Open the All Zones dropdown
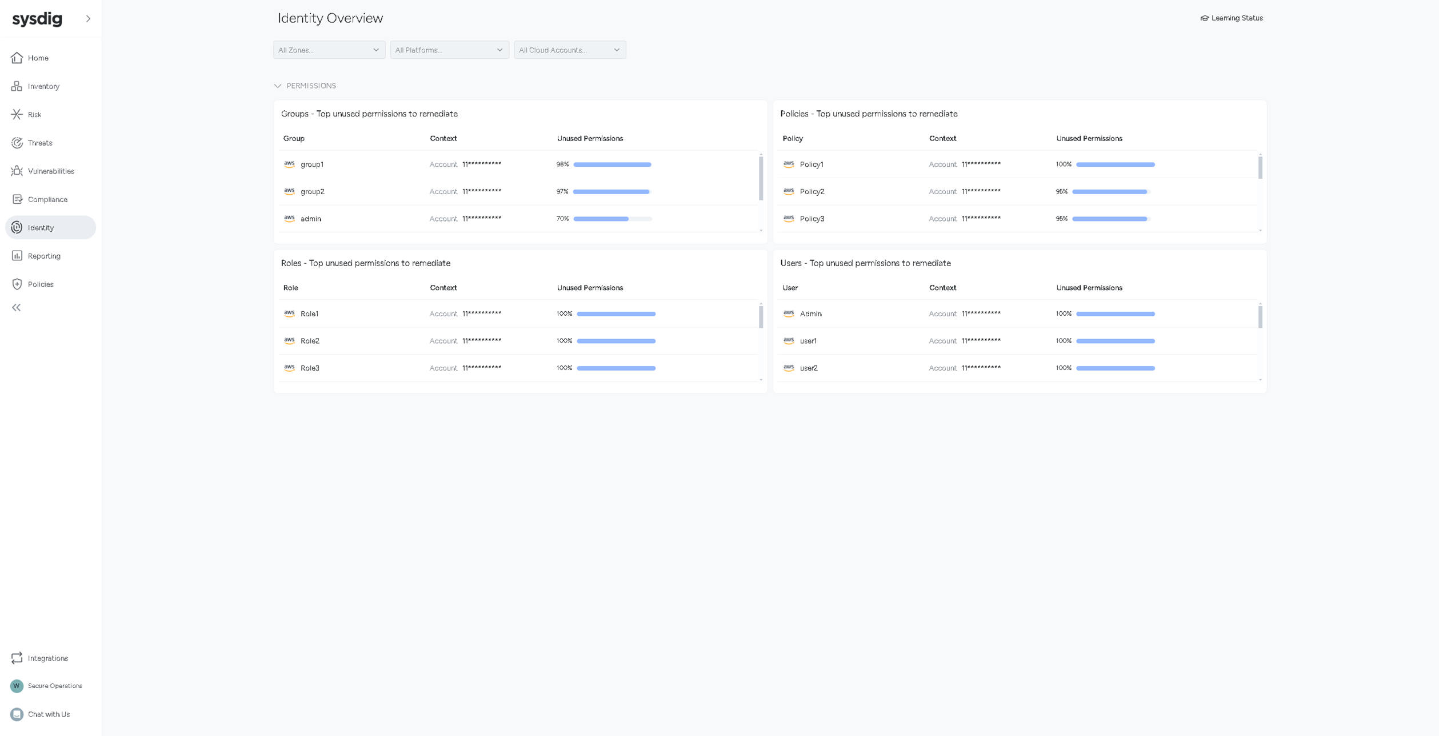 [x=329, y=50]
